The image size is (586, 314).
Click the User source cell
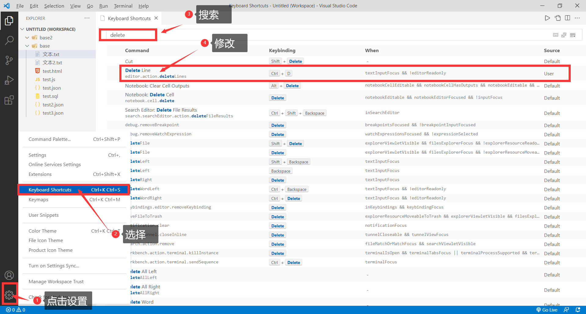click(549, 73)
